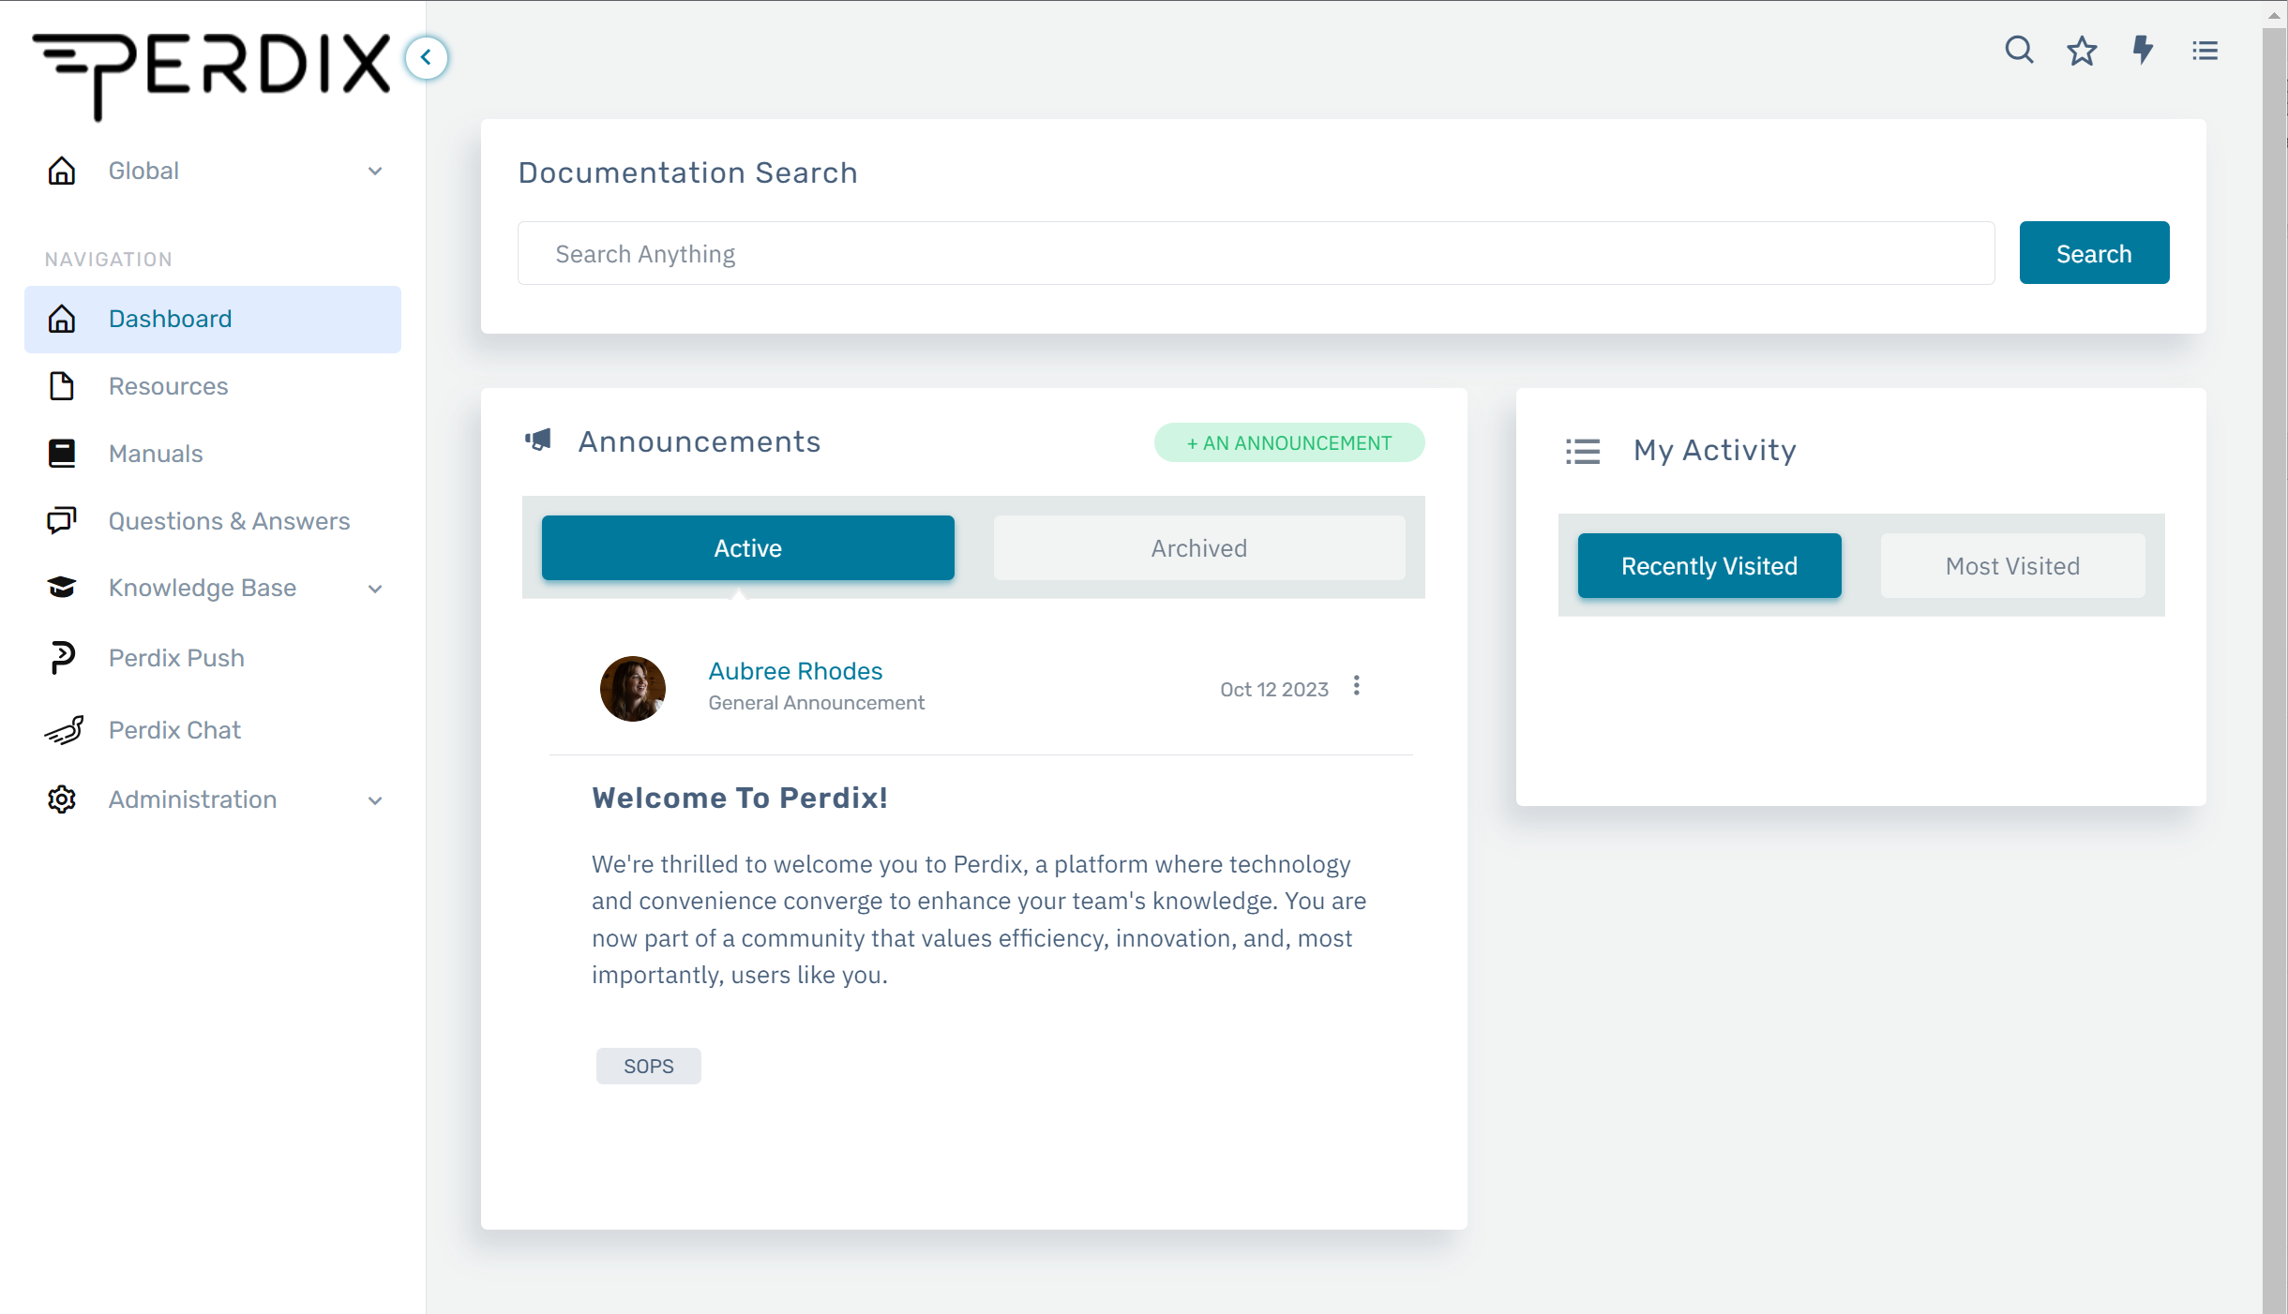Click the Oct 12 2023 date
Image resolution: width=2288 pixels, height=1314 pixels.
point(1274,690)
